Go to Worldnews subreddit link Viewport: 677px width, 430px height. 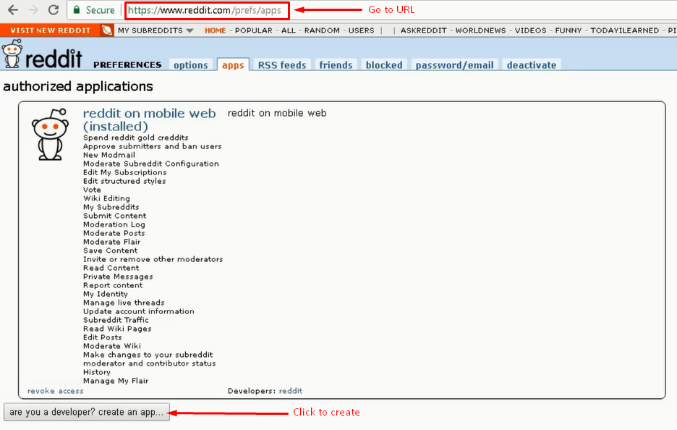tap(480, 30)
